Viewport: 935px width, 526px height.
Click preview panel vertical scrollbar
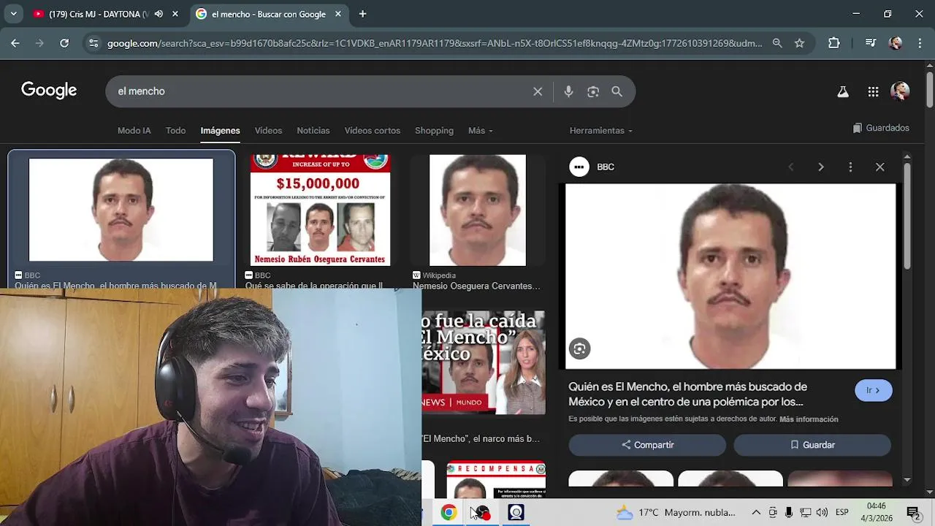907,216
